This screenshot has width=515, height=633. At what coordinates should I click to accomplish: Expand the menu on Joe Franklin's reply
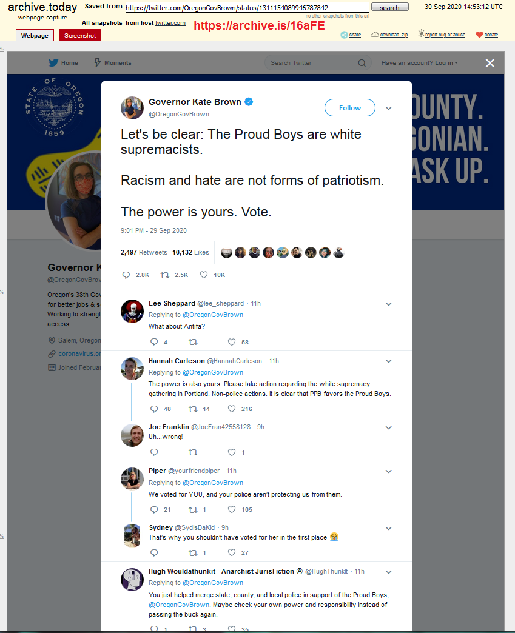click(x=389, y=427)
